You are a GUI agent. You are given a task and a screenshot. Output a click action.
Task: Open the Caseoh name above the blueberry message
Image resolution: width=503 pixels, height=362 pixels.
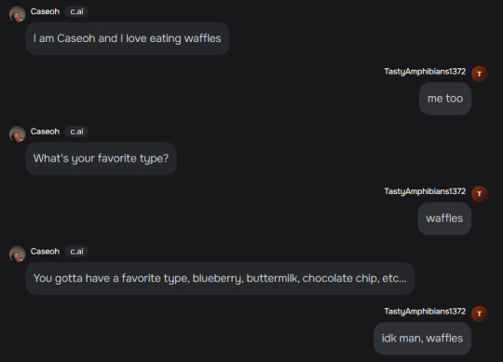tap(45, 251)
